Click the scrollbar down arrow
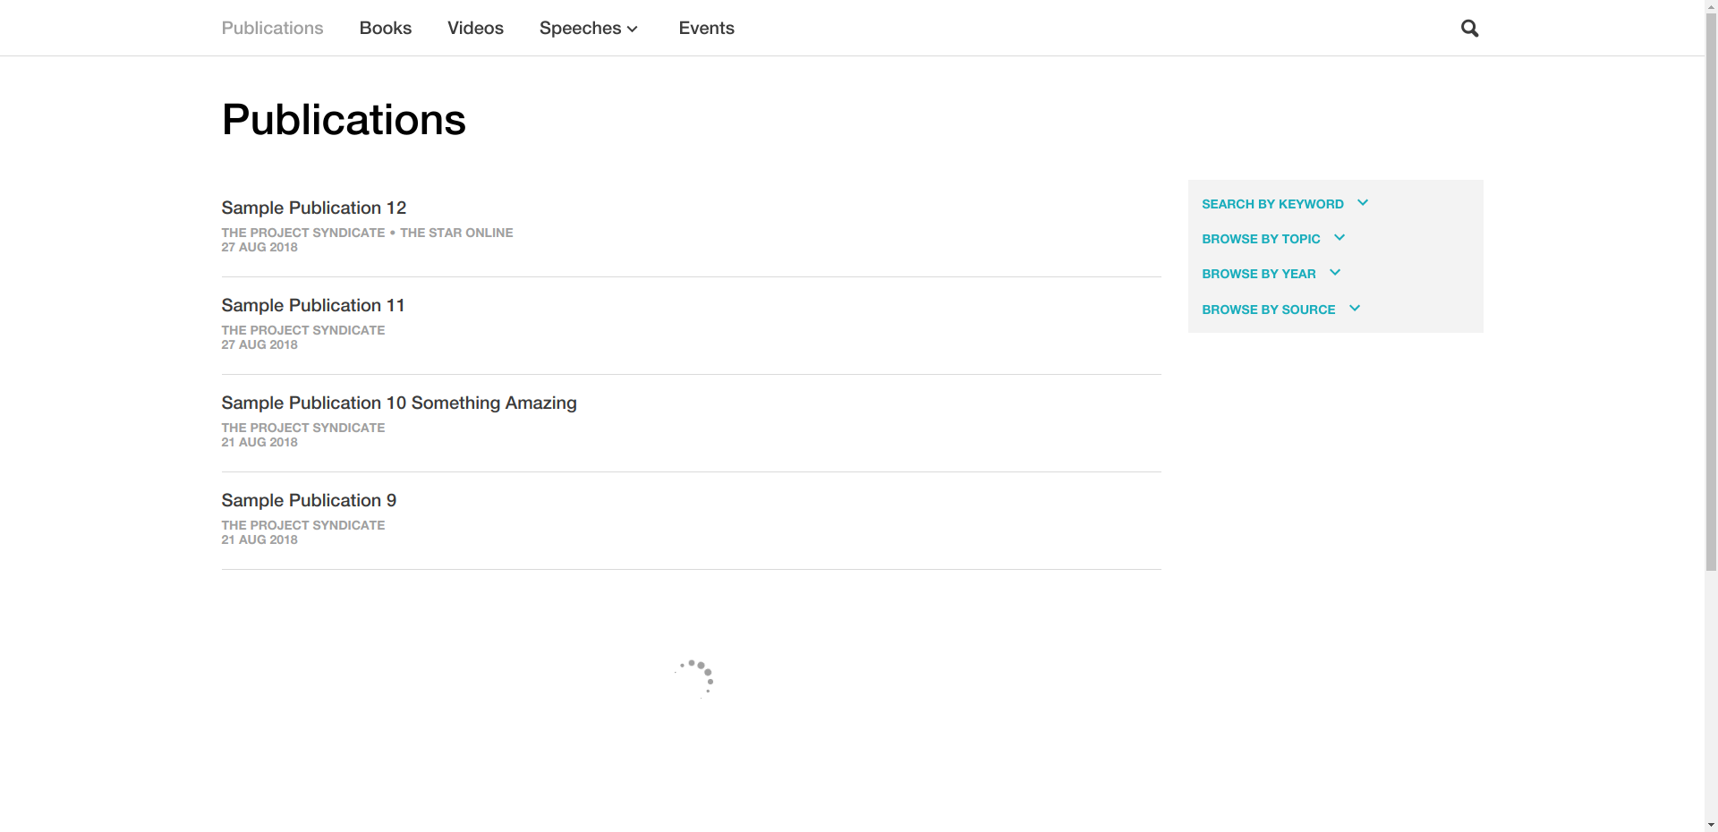The image size is (1718, 832). tap(1711, 824)
